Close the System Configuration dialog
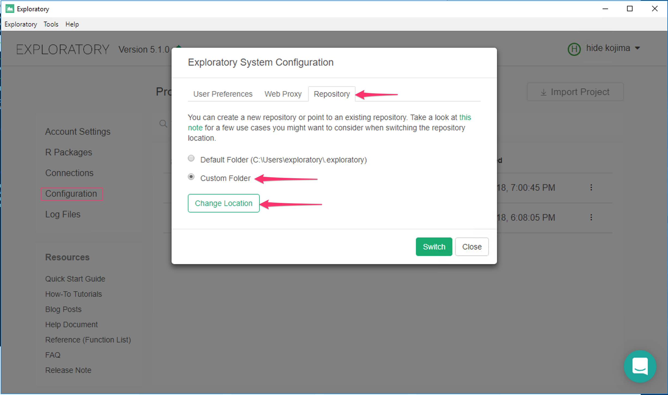The image size is (668, 395). (x=472, y=247)
